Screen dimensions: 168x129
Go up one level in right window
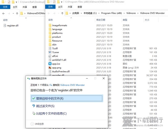point(62,13)
